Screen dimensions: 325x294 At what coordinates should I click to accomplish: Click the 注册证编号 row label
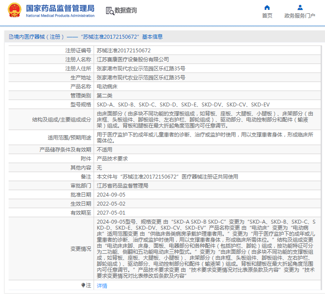click(x=78, y=51)
